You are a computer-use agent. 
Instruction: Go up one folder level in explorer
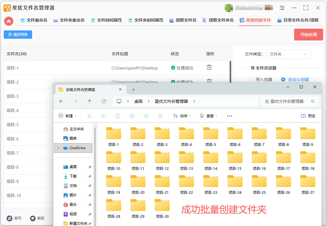(x=90, y=101)
